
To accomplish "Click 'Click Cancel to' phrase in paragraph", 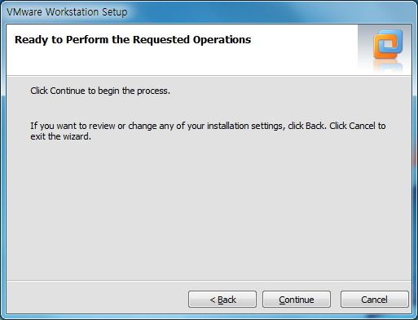I will (x=358, y=126).
